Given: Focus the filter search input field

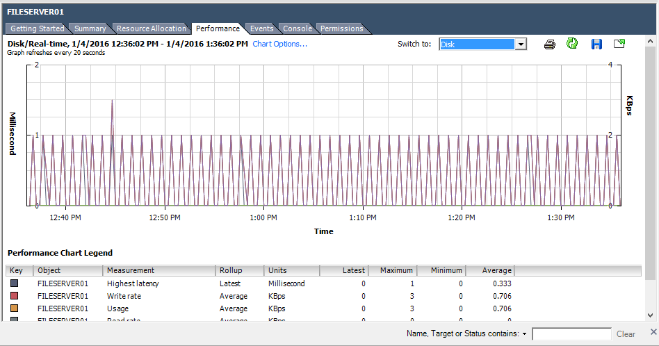Looking at the screenshot, I should [x=571, y=333].
